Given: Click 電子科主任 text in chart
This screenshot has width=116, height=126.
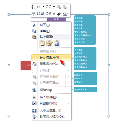Looking at the screenshot, I should coord(80,42).
